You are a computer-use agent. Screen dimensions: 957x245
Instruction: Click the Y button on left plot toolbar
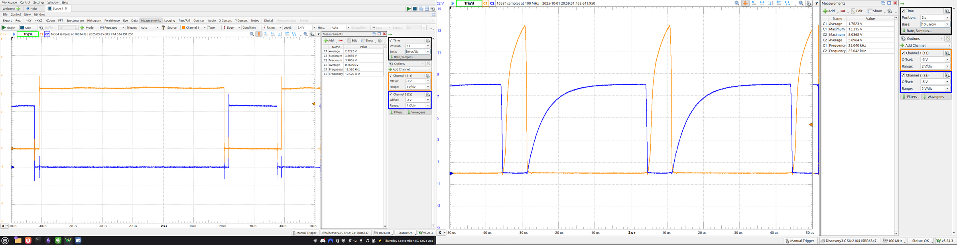[x=318, y=34]
